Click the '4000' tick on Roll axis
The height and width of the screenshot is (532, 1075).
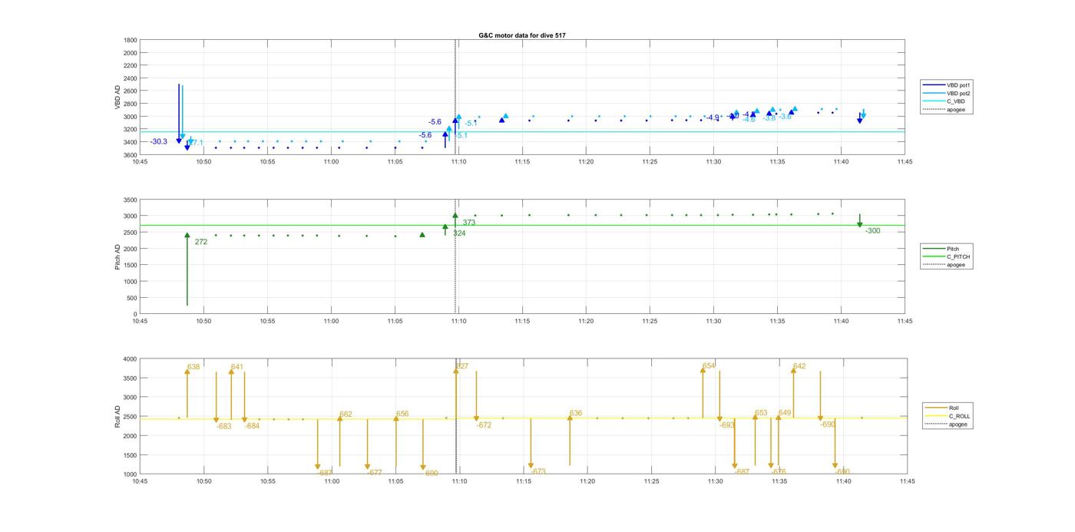[131, 359]
